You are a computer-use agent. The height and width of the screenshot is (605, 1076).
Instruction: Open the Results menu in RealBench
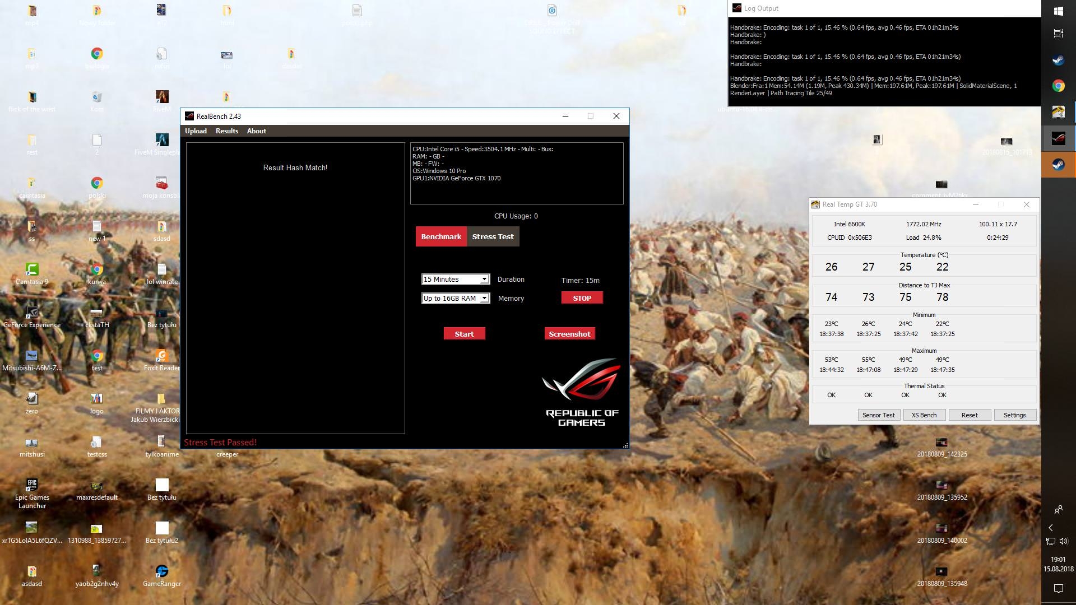[226, 131]
